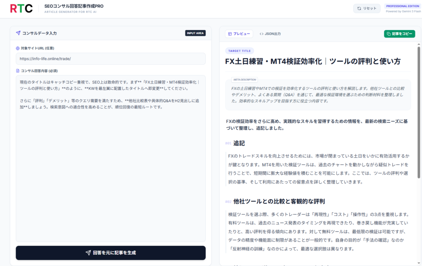Viewport: 422px width, 266px height.
Task: Click the RTC logo in the header
Action: (21, 8)
